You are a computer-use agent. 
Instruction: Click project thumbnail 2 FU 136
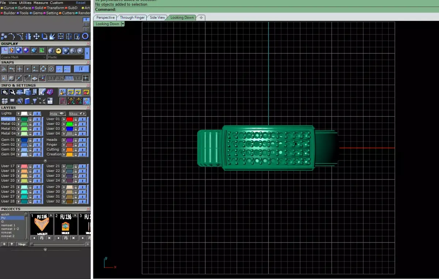pos(66,225)
